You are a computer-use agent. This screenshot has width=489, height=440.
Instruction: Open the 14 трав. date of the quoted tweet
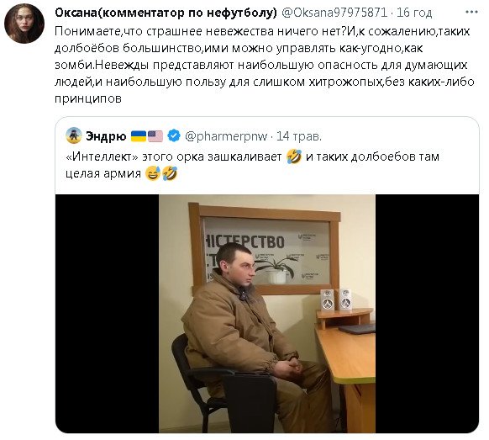(x=299, y=136)
